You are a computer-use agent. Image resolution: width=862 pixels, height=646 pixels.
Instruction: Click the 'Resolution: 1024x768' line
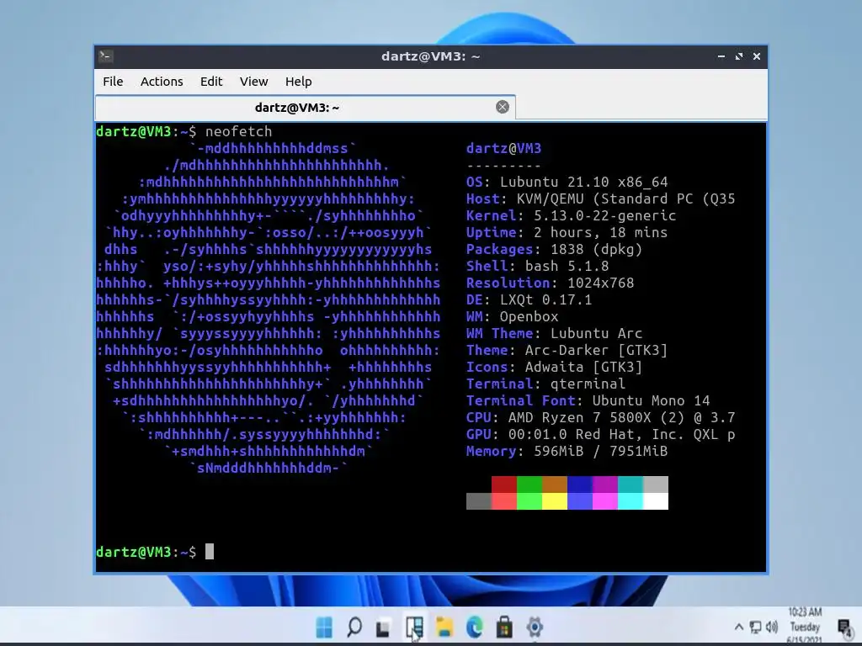pyautogui.click(x=551, y=283)
